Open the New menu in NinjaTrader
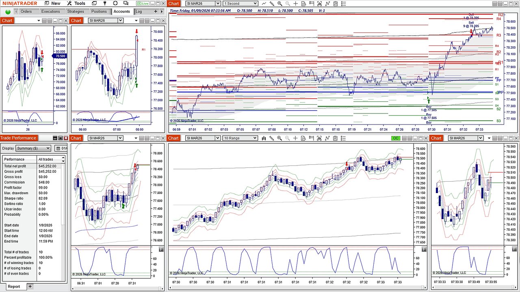The height and width of the screenshot is (292, 520). point(52,3)
